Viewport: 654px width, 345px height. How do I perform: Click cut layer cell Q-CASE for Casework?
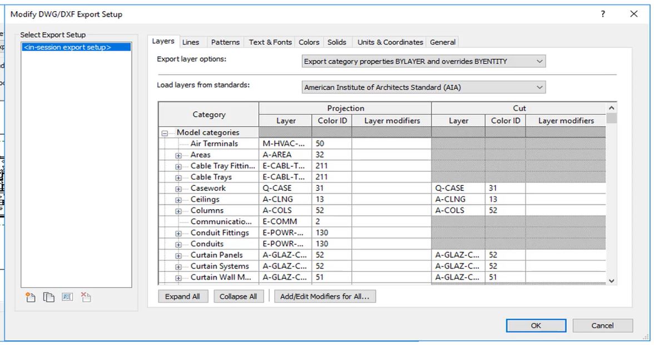point(458,188)
